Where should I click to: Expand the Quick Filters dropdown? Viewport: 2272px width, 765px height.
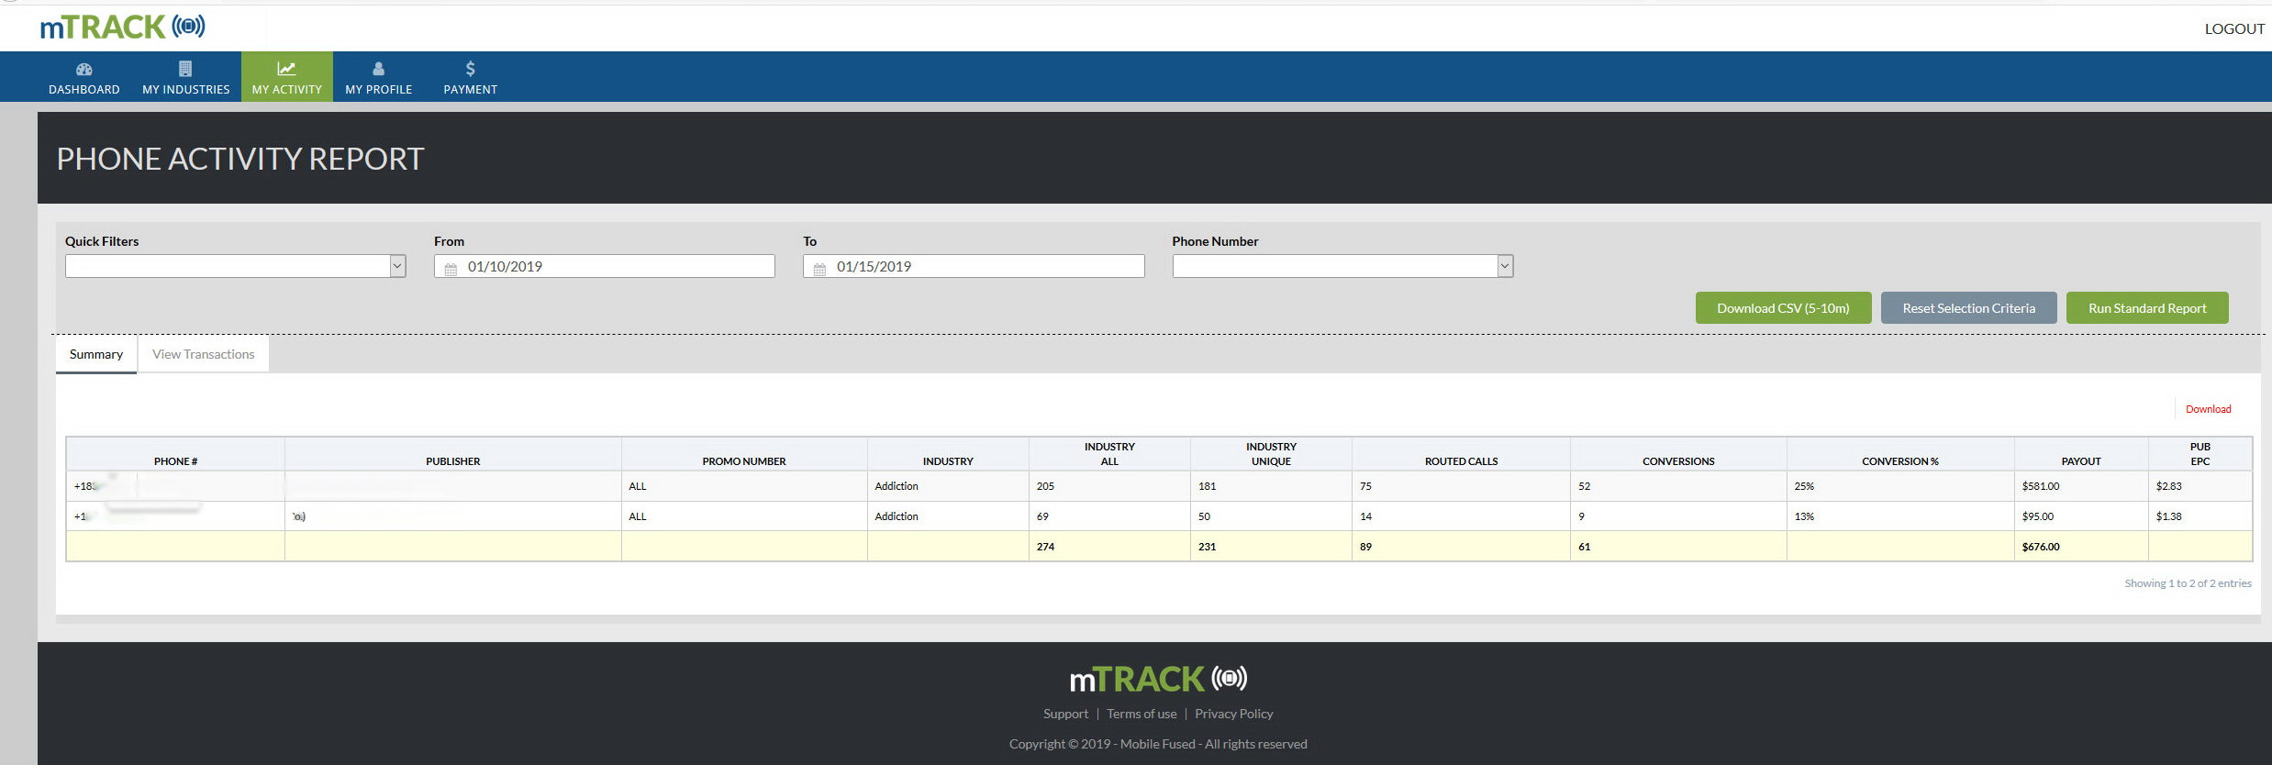coord(397,266)
